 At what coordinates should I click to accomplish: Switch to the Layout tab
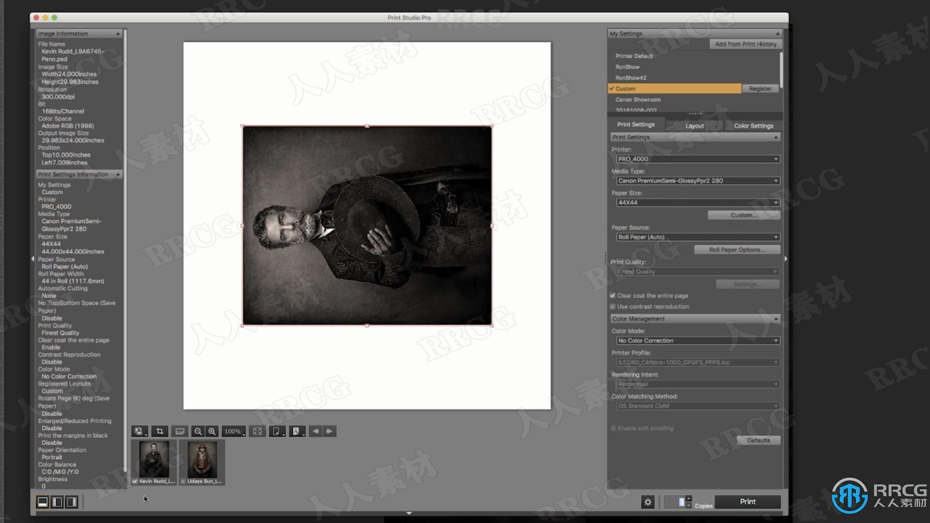click(694, 125)
